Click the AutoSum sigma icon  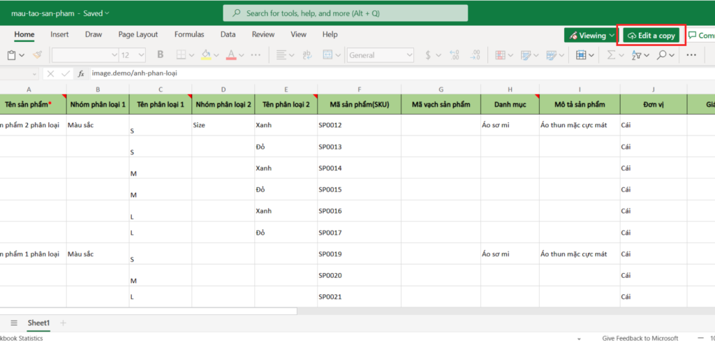[612, 55]
